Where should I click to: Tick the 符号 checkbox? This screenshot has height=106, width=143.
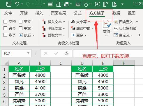[x=5, y=28]
